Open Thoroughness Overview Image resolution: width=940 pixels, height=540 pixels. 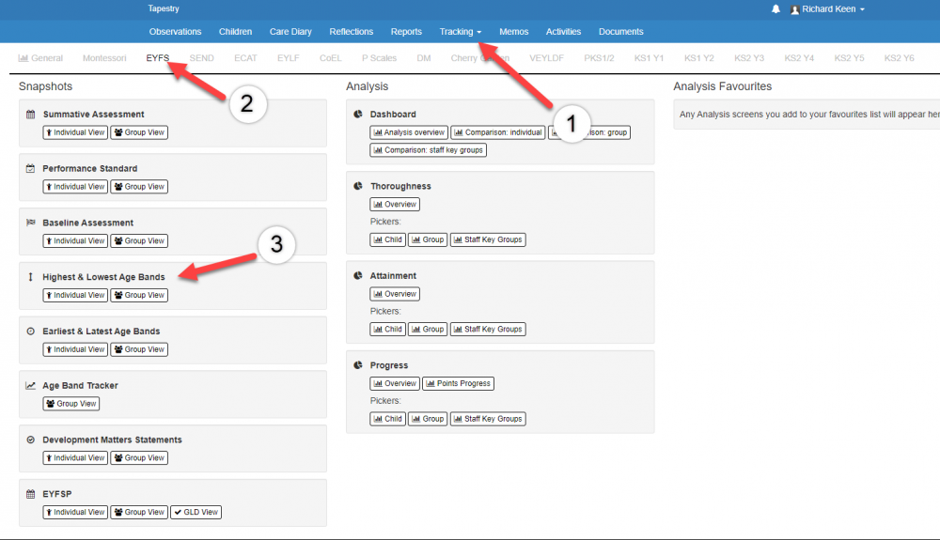tap(395, 204)
